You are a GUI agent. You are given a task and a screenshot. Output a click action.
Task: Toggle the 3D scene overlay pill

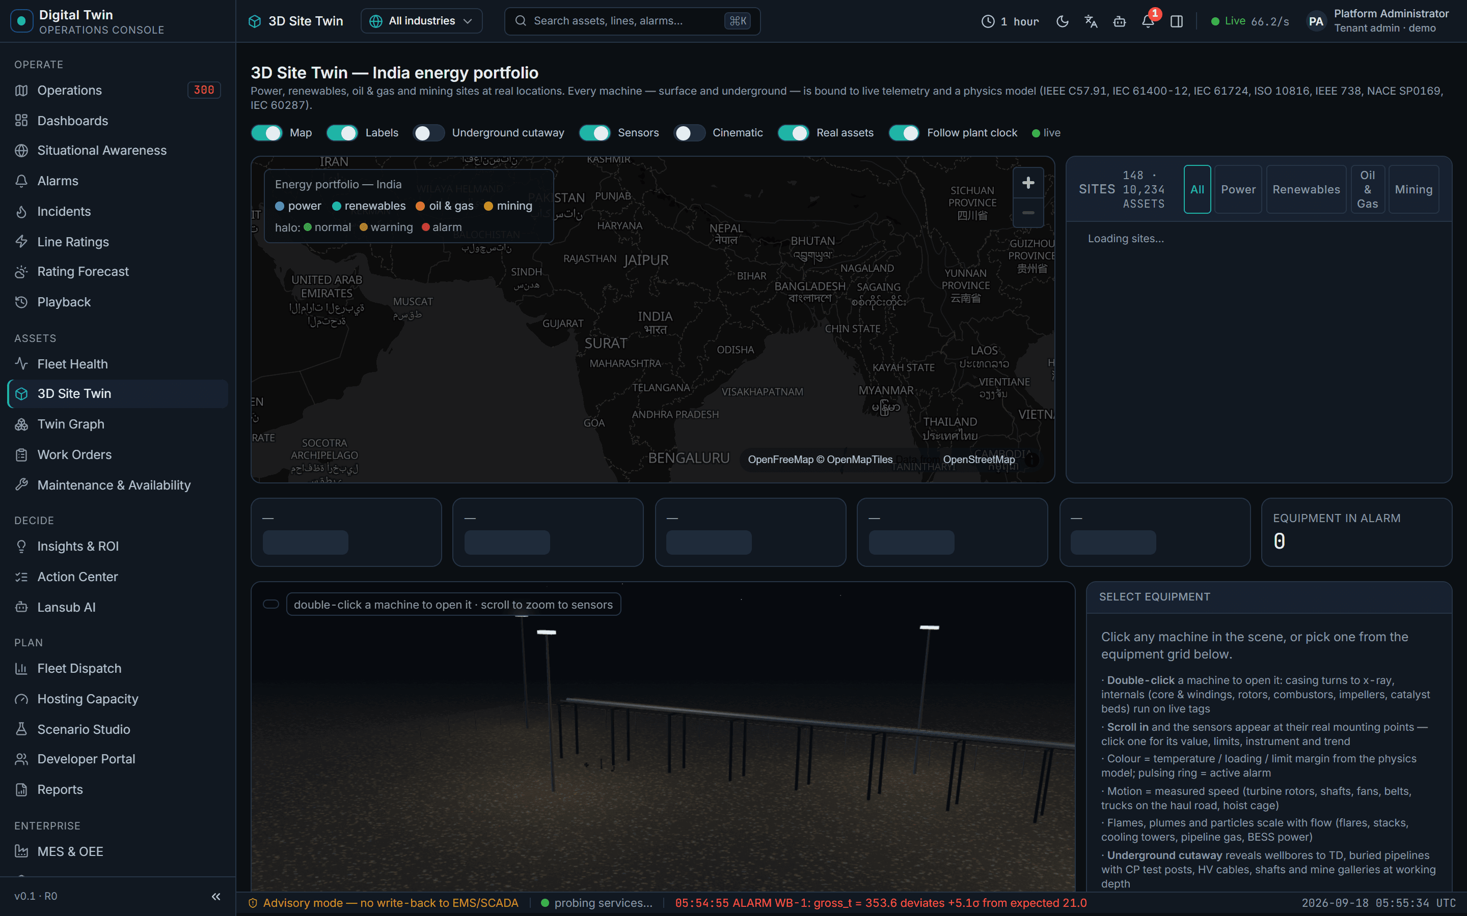(x=271, y=604)
